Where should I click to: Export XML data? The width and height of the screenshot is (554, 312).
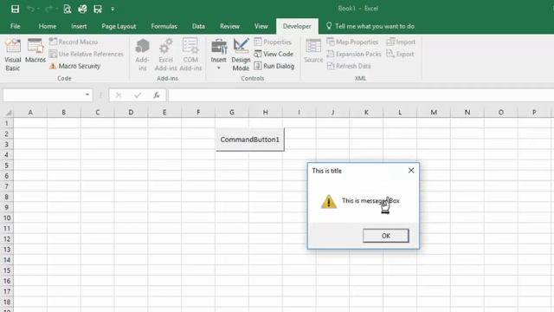click(x=400, y=54)
